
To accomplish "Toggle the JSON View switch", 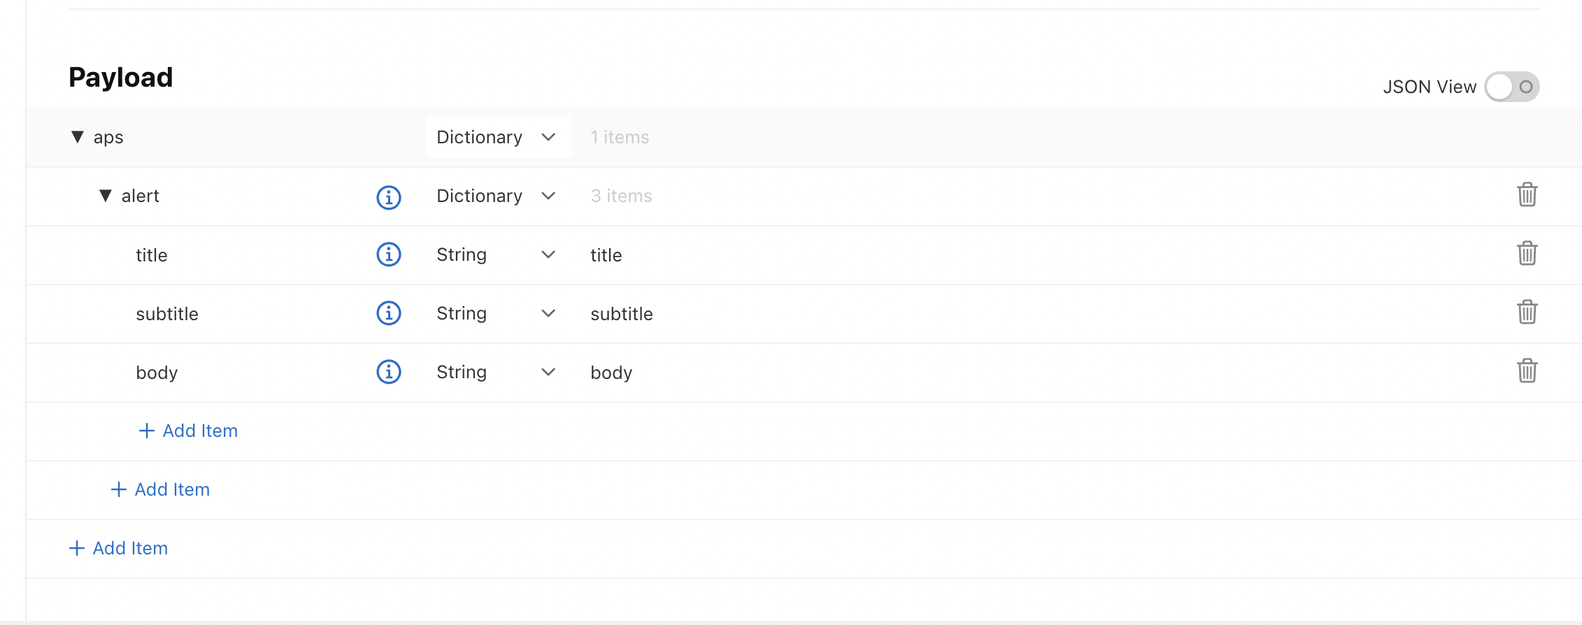I will [1512, 87].
